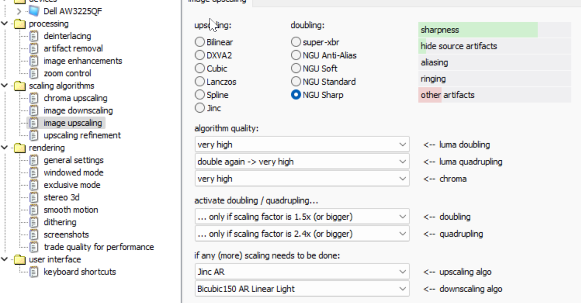Open the upscaling algo Jinc AR dropdown
Screen dimensions: 581x303
click(302, 272)
